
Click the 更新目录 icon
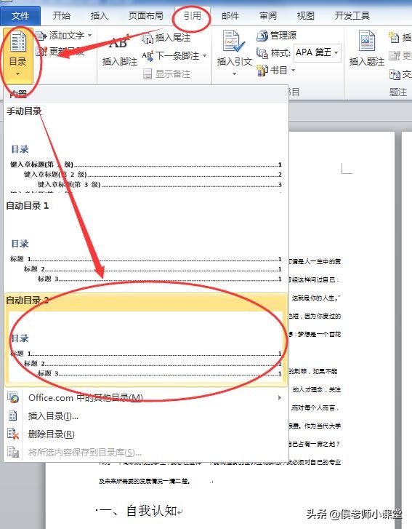tap(41, 51)
